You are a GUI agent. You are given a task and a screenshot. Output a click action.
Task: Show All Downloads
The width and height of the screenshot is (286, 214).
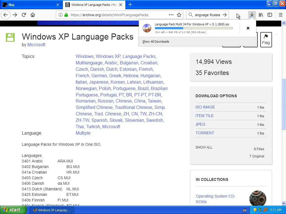pos(156,42)
